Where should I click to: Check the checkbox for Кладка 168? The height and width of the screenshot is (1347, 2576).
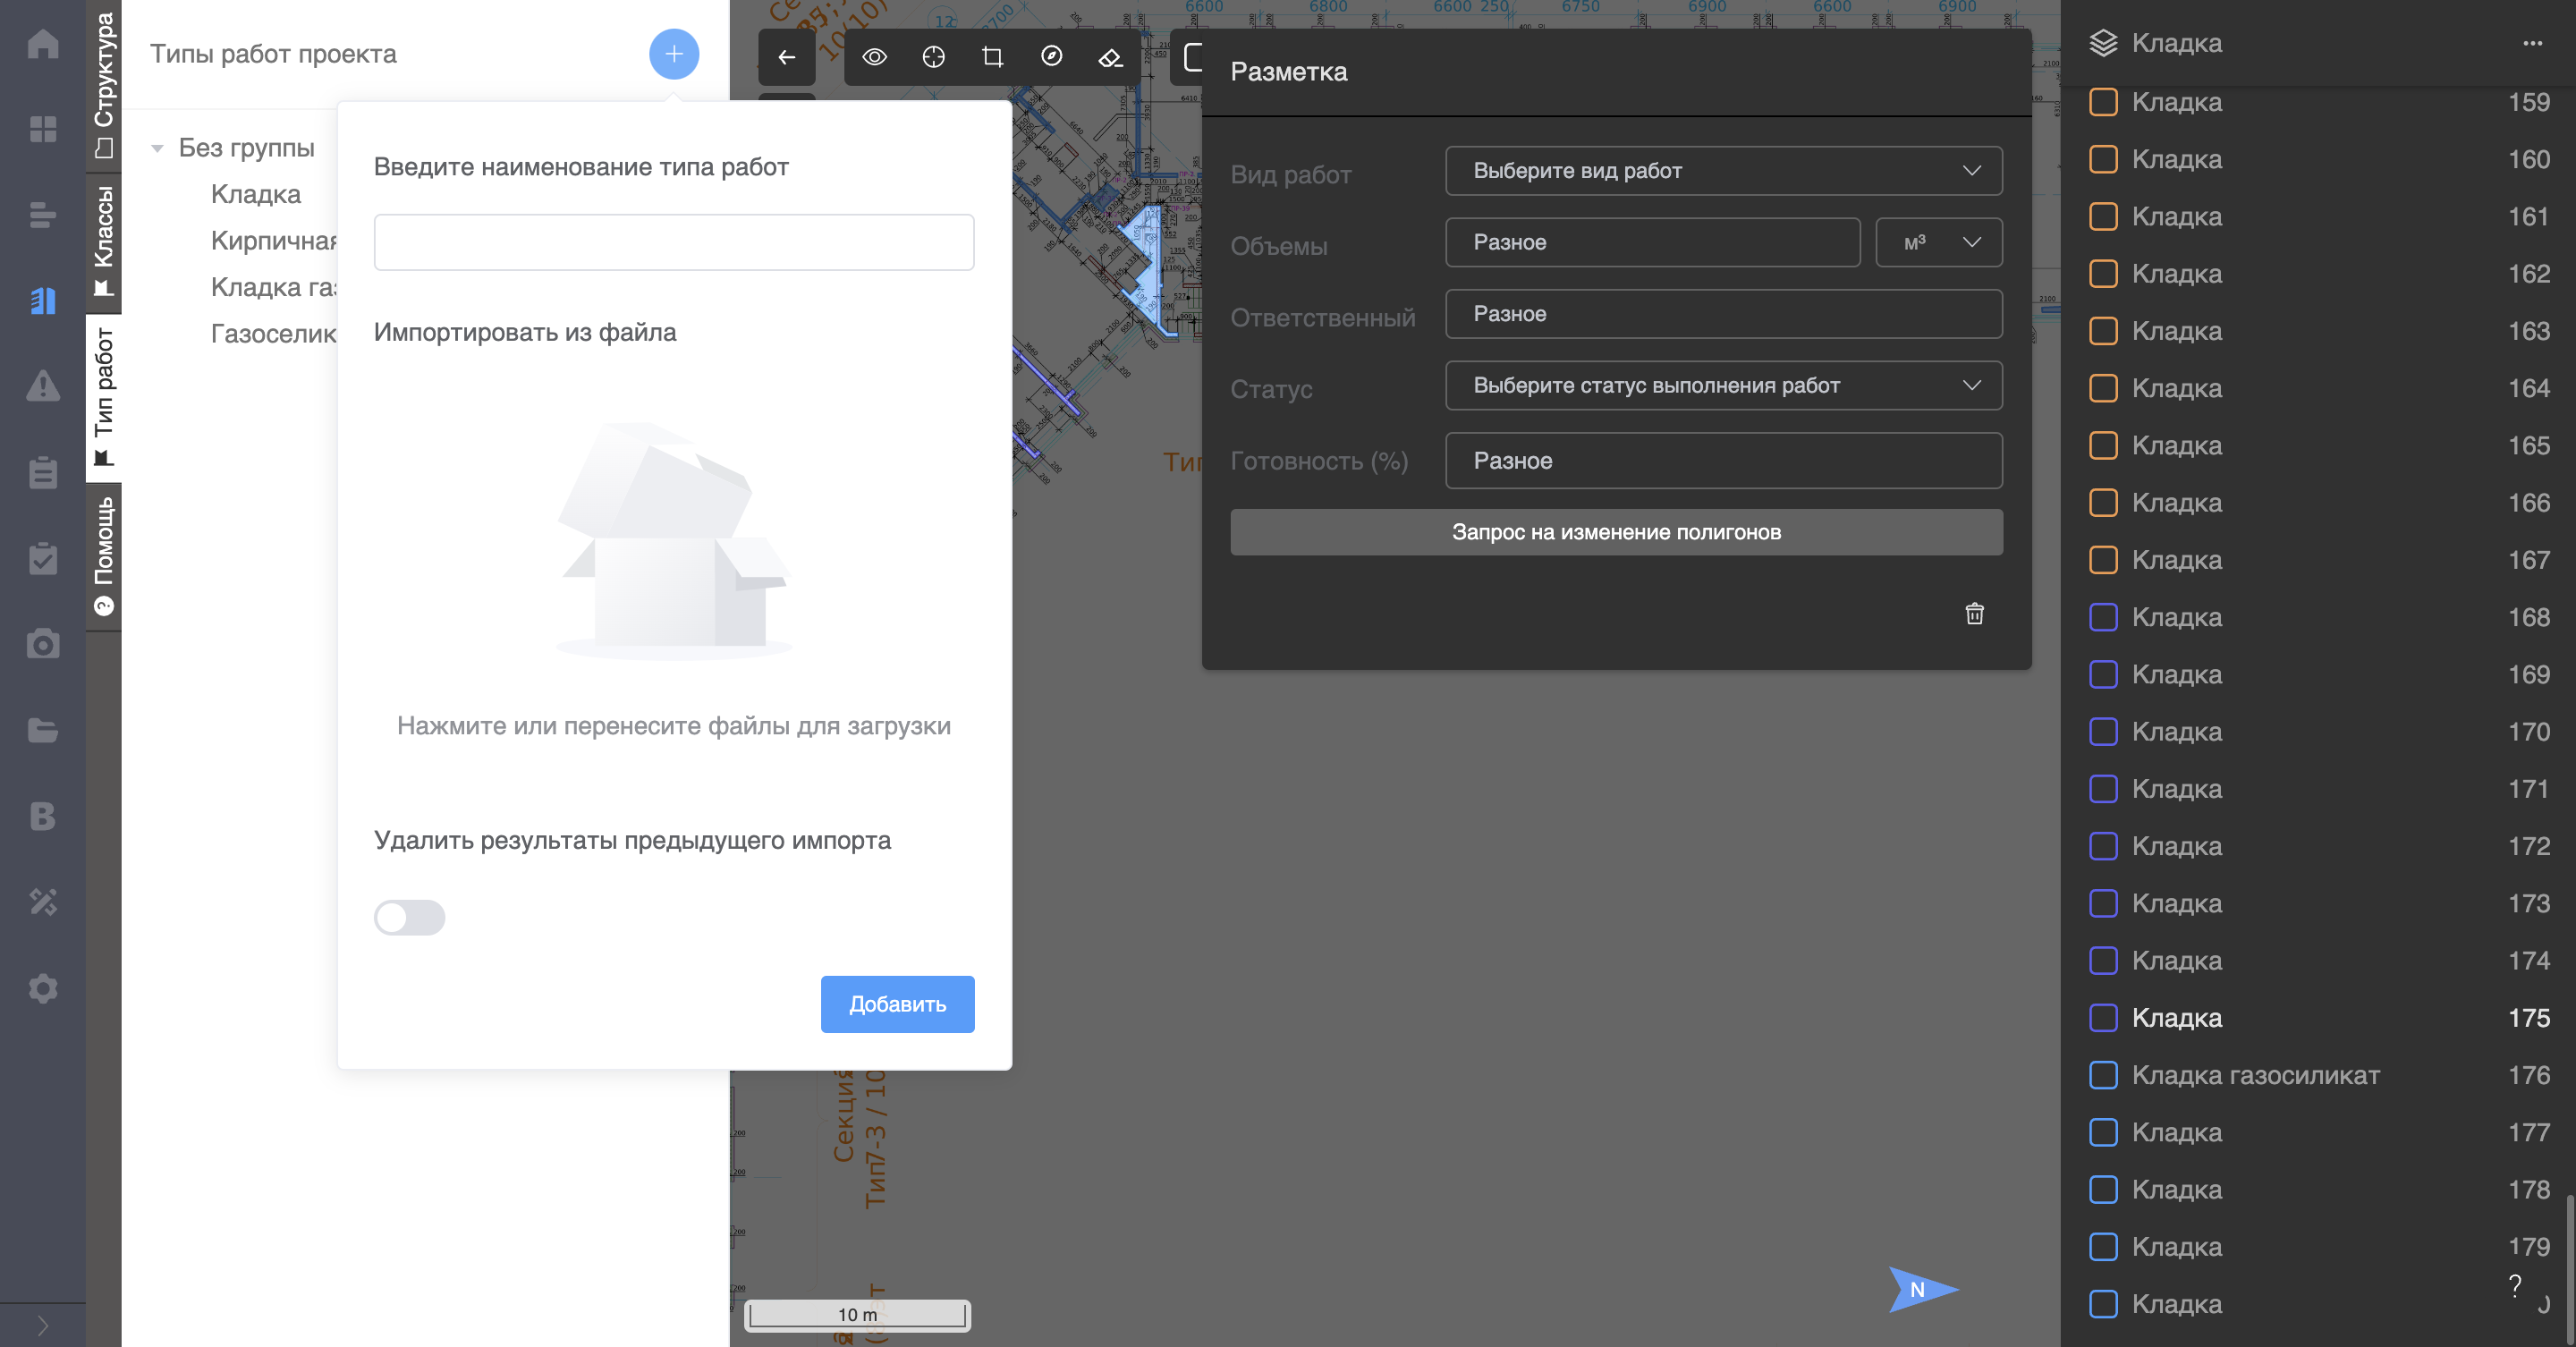2104,617
